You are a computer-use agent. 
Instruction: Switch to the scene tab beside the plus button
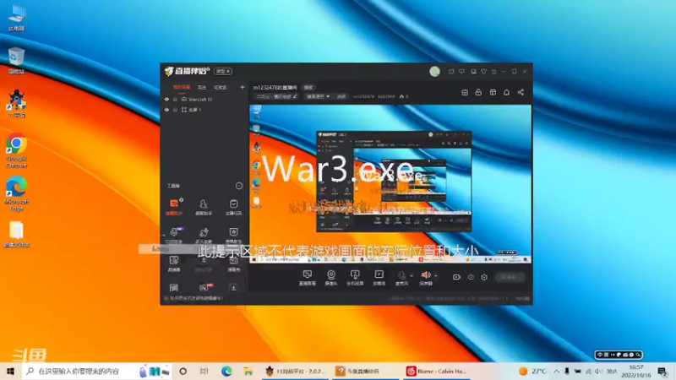(x=221, y=88)
